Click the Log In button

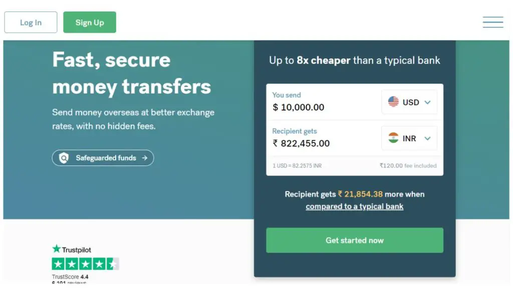coord(31,22)
